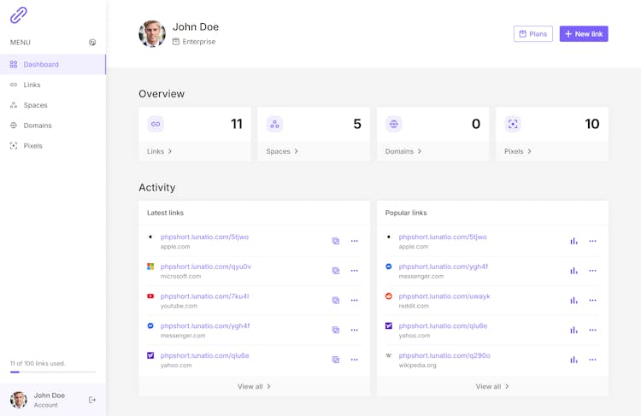This screenshot has width=641, height=416.
Task: Open Links in the sidebar menu
Action: point(32,85)
